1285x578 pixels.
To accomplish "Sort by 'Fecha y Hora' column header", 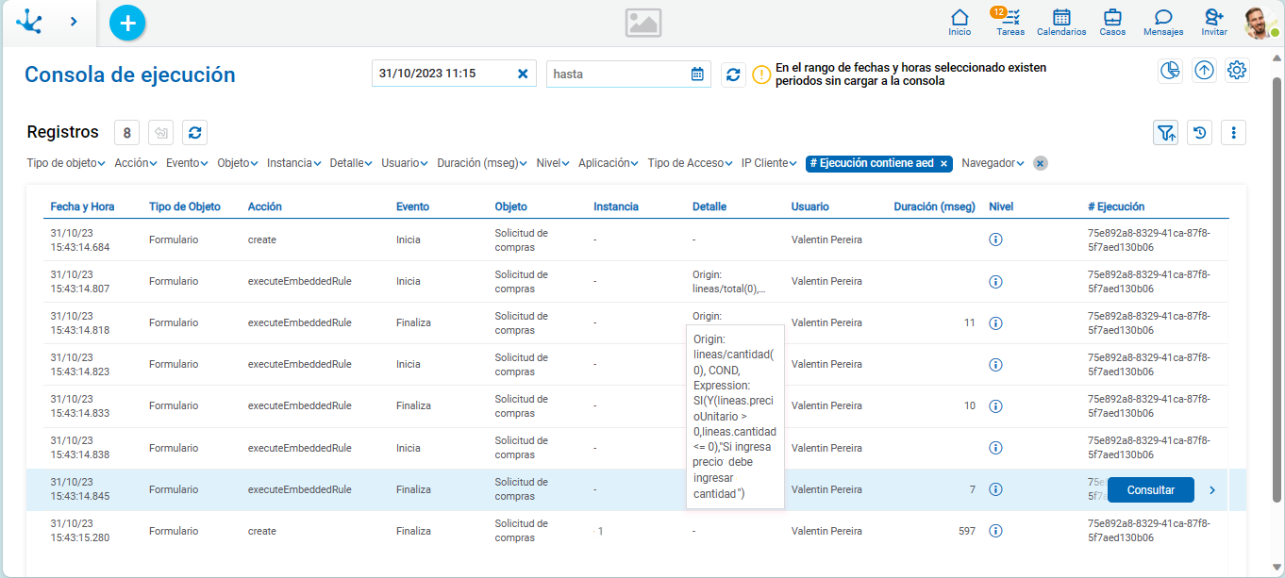I will pos(82,206).
